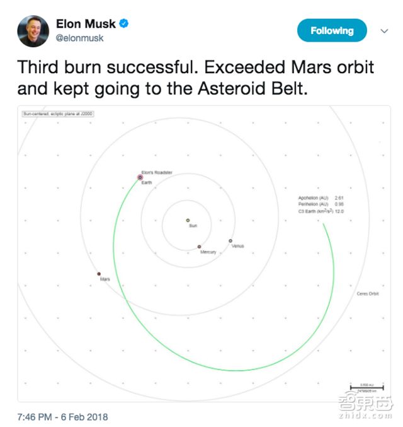The height and width of the screenshot is (427, 403).
Task: Click the Ceres Orbit label
Action: pyautogui.click(x=367, y=294)
